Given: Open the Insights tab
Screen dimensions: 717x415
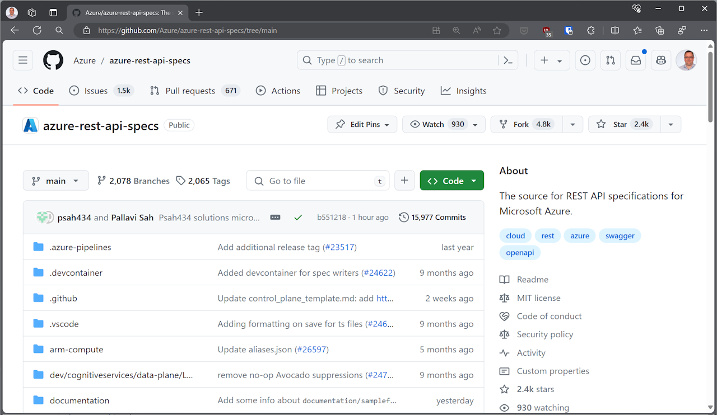Looking at the screenshot, I should (x=463, y=91).
